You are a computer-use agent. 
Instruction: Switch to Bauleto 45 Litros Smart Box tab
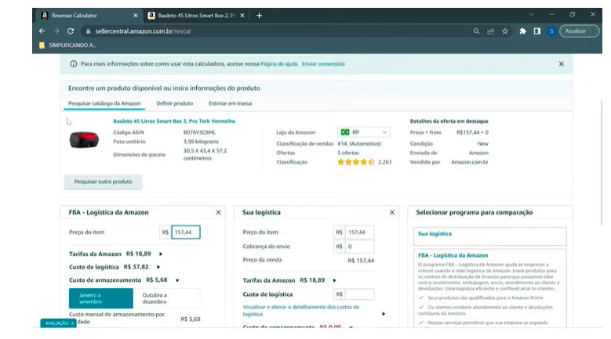coord(196,16)
